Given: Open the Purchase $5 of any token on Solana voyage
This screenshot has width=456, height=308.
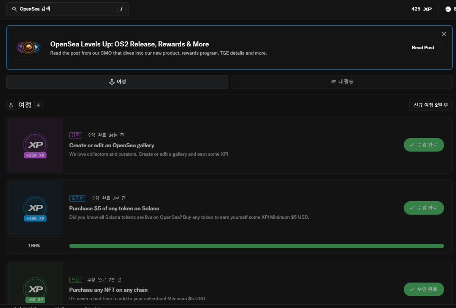Looking at the screenshot, I should (114, 208).
